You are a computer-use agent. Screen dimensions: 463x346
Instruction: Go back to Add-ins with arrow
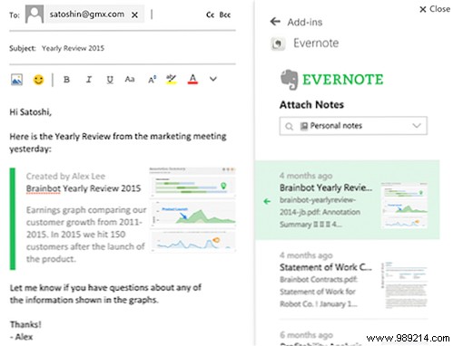pyautogui.click(x=275, y=22)
